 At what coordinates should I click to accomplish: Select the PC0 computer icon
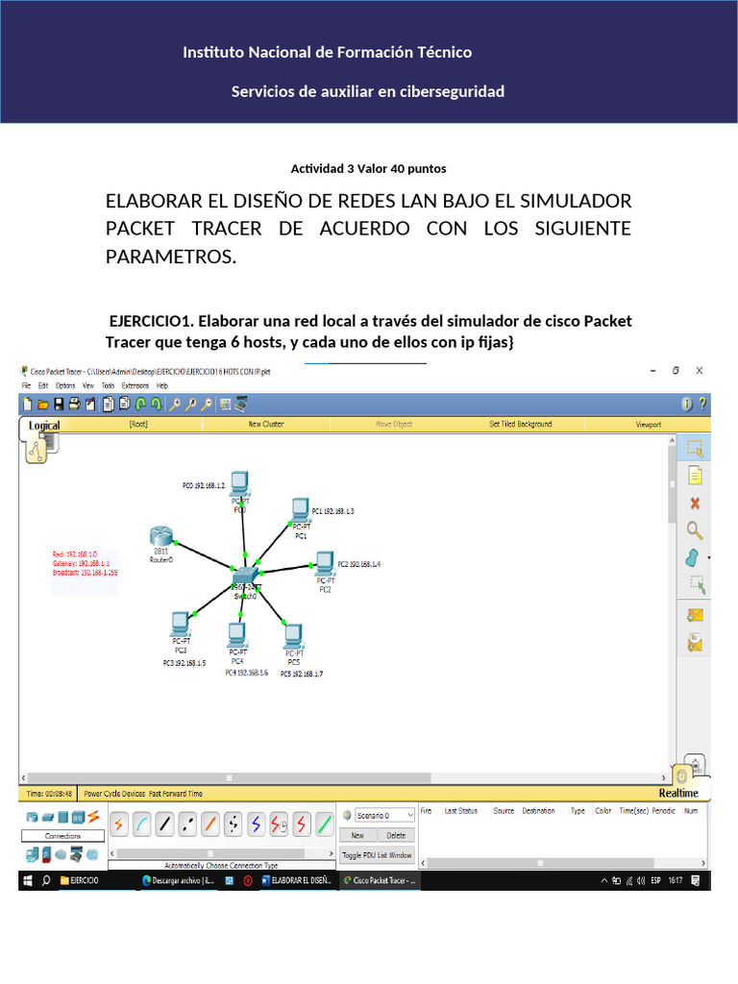pos(239,484)
